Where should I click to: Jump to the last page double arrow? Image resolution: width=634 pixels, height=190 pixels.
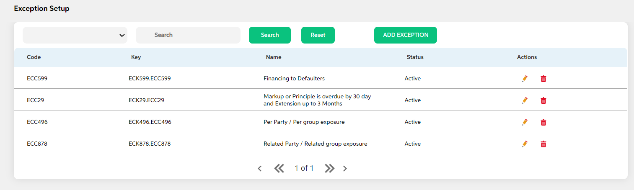coord(330,168)
